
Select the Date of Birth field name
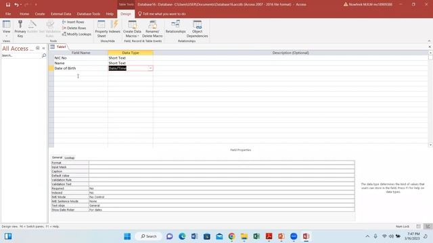(81, 68)
